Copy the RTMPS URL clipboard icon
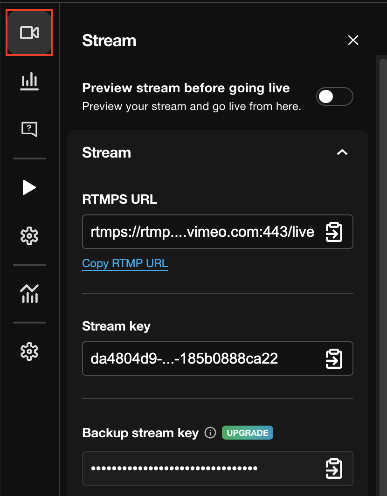The height and width of the screenshot is (496, 387). click(x=333, y=232)
